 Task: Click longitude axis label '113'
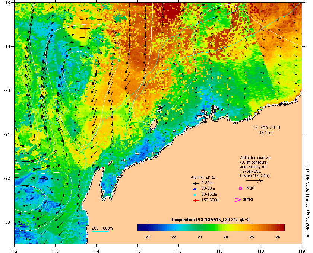(55, 251)
